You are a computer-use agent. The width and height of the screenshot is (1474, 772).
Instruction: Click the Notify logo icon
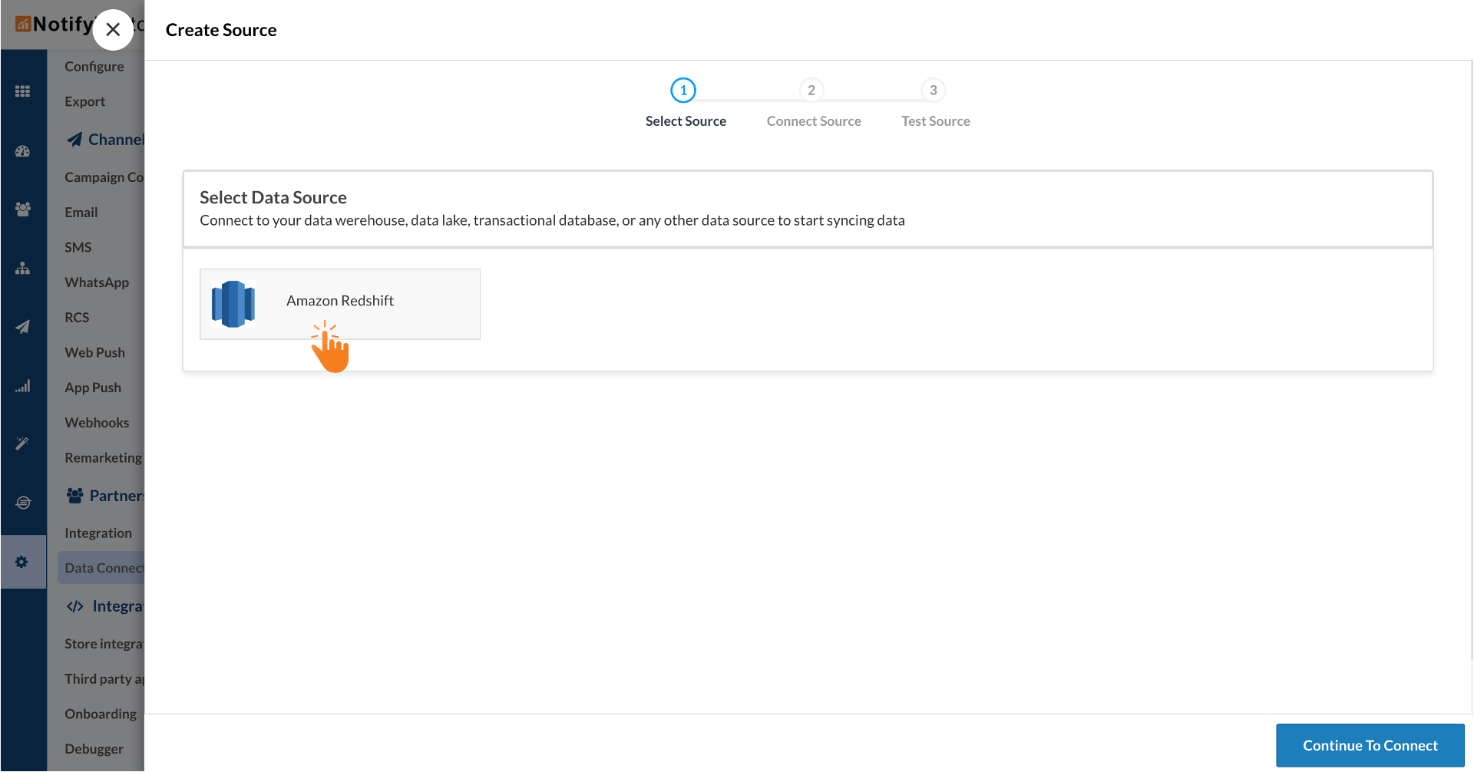[23, 25]
